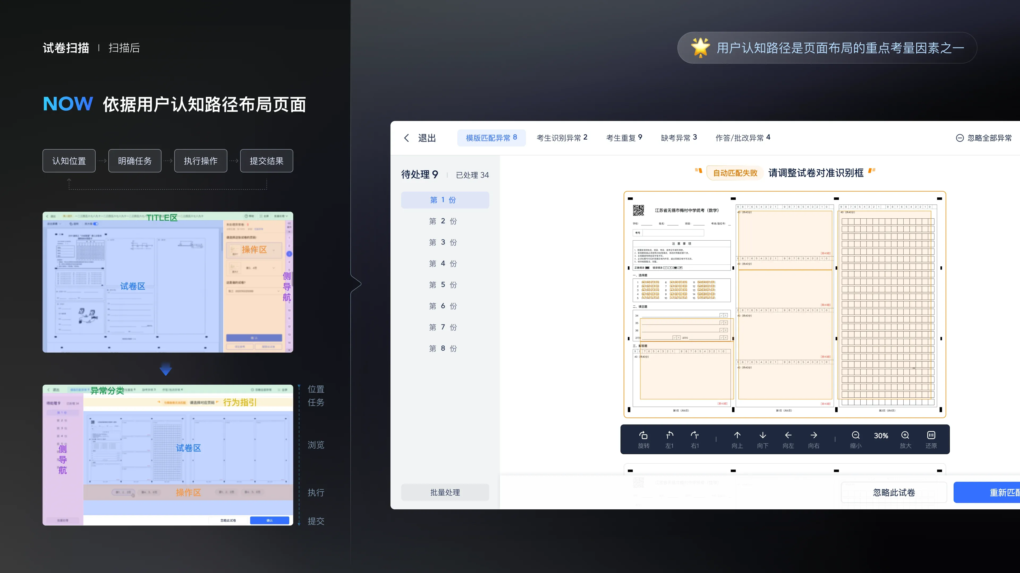Image resolution: width=1020 pixels, height=573 pixels.
Task: Reset view with 还原 icon
Action: coord(931,435)
